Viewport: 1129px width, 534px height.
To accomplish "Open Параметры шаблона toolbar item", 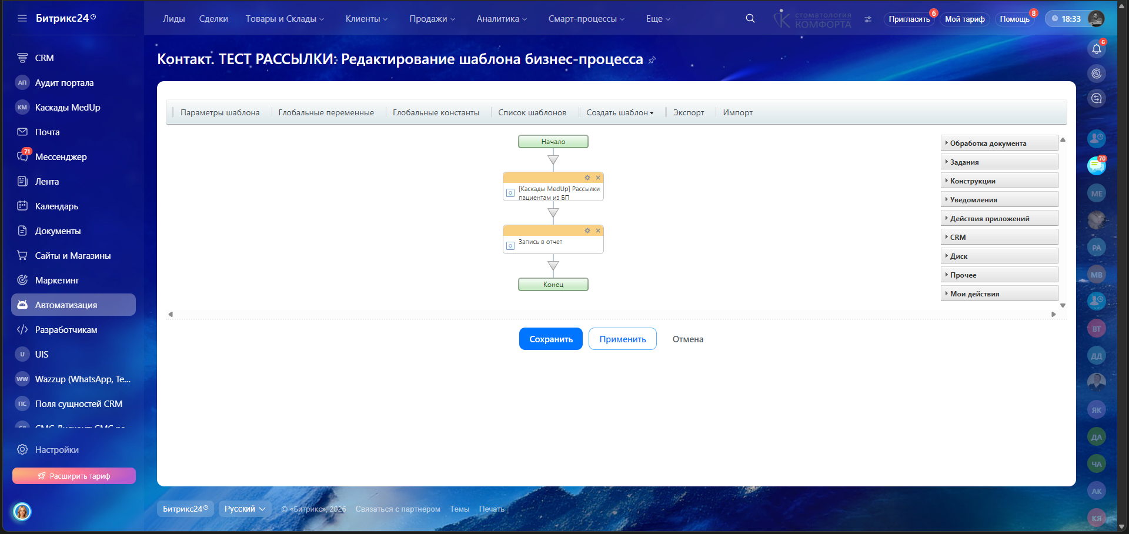I will (x=220, y=112).
